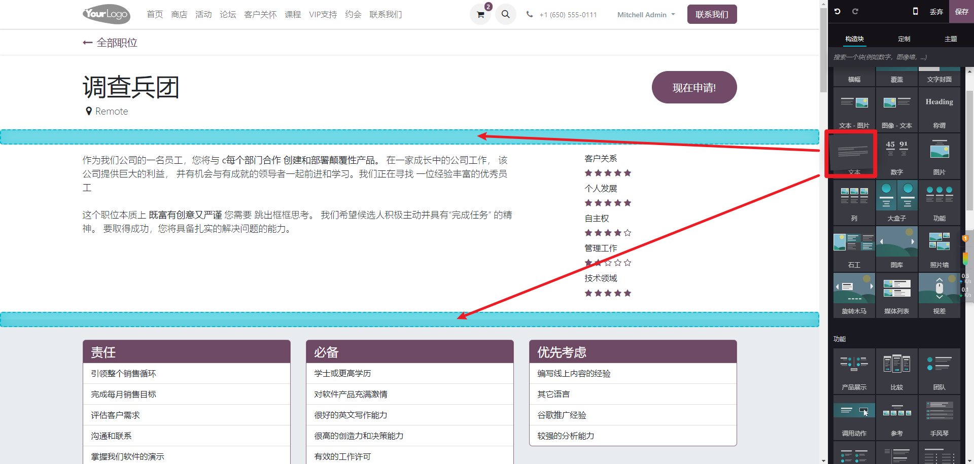Click the 学士或更高学历 list row
Image resolution: width=974 pixels, height=464 pixels.
(x=410, y=373)
